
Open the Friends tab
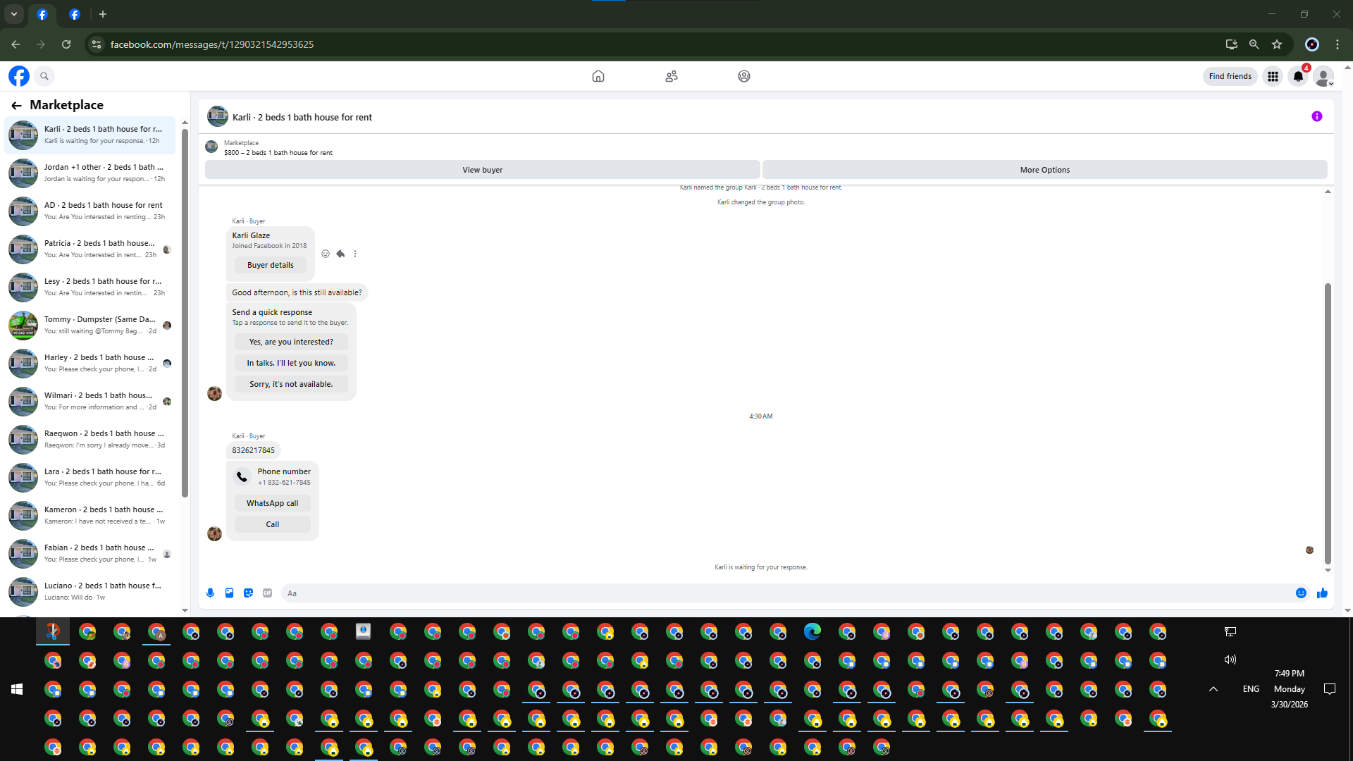[x=671, y=76]
